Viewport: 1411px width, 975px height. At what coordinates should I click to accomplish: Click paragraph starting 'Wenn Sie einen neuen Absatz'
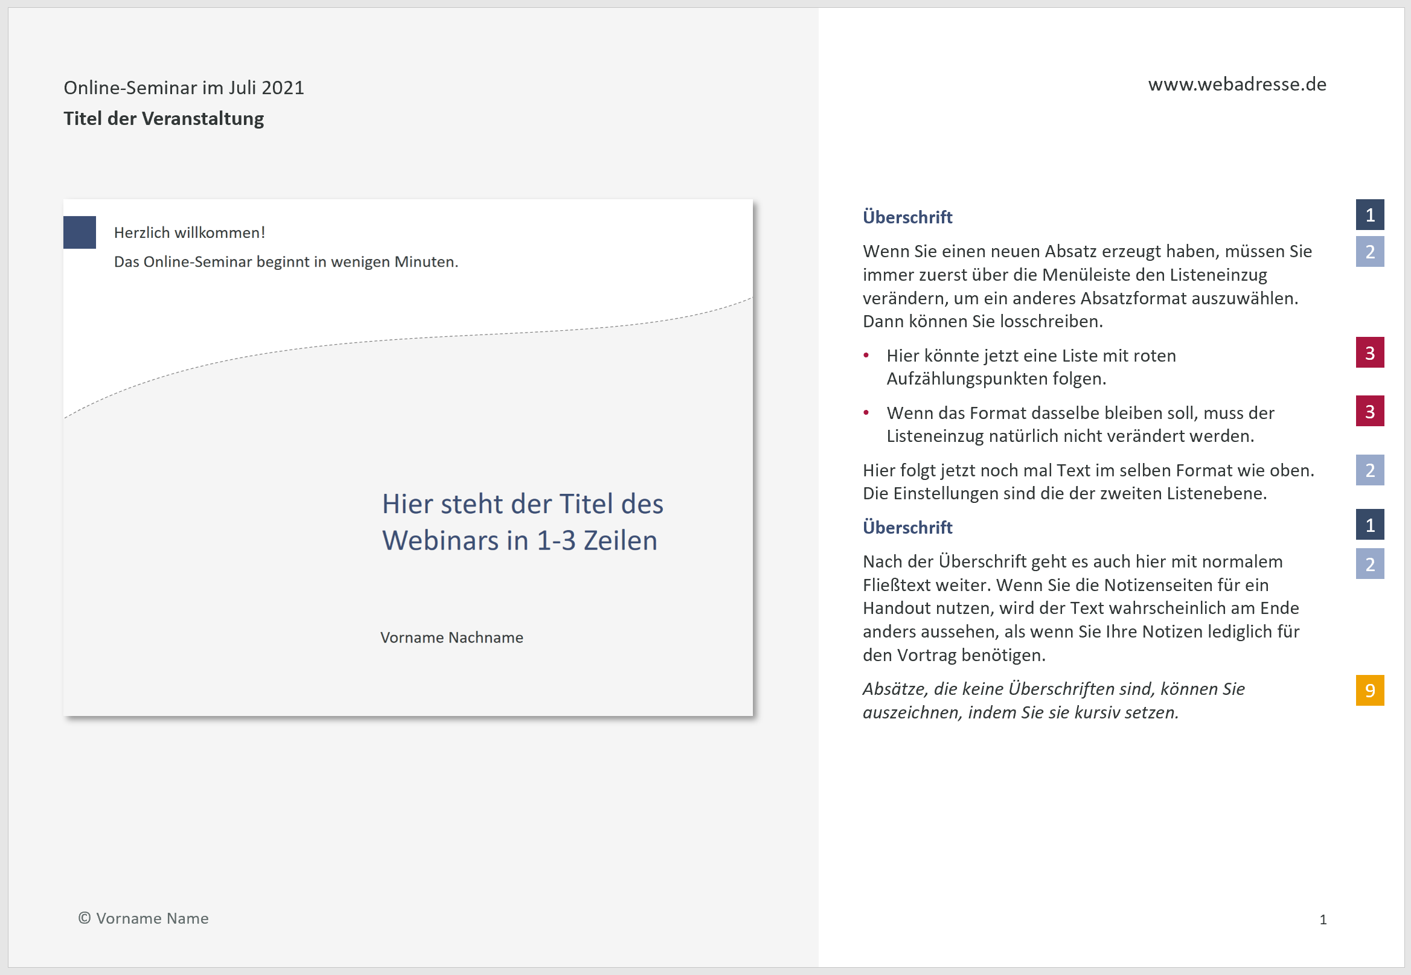(x=1087, y=286)
